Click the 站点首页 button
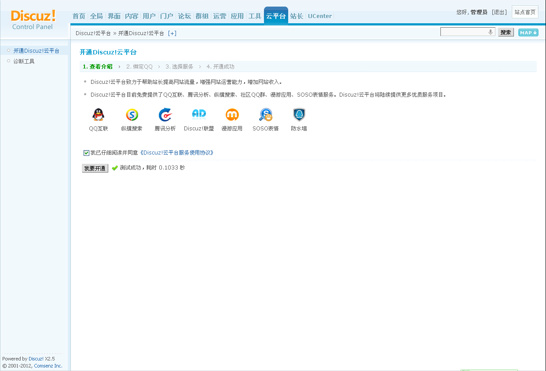This screenshot has height=371, width=546. [x=525, y=12]
